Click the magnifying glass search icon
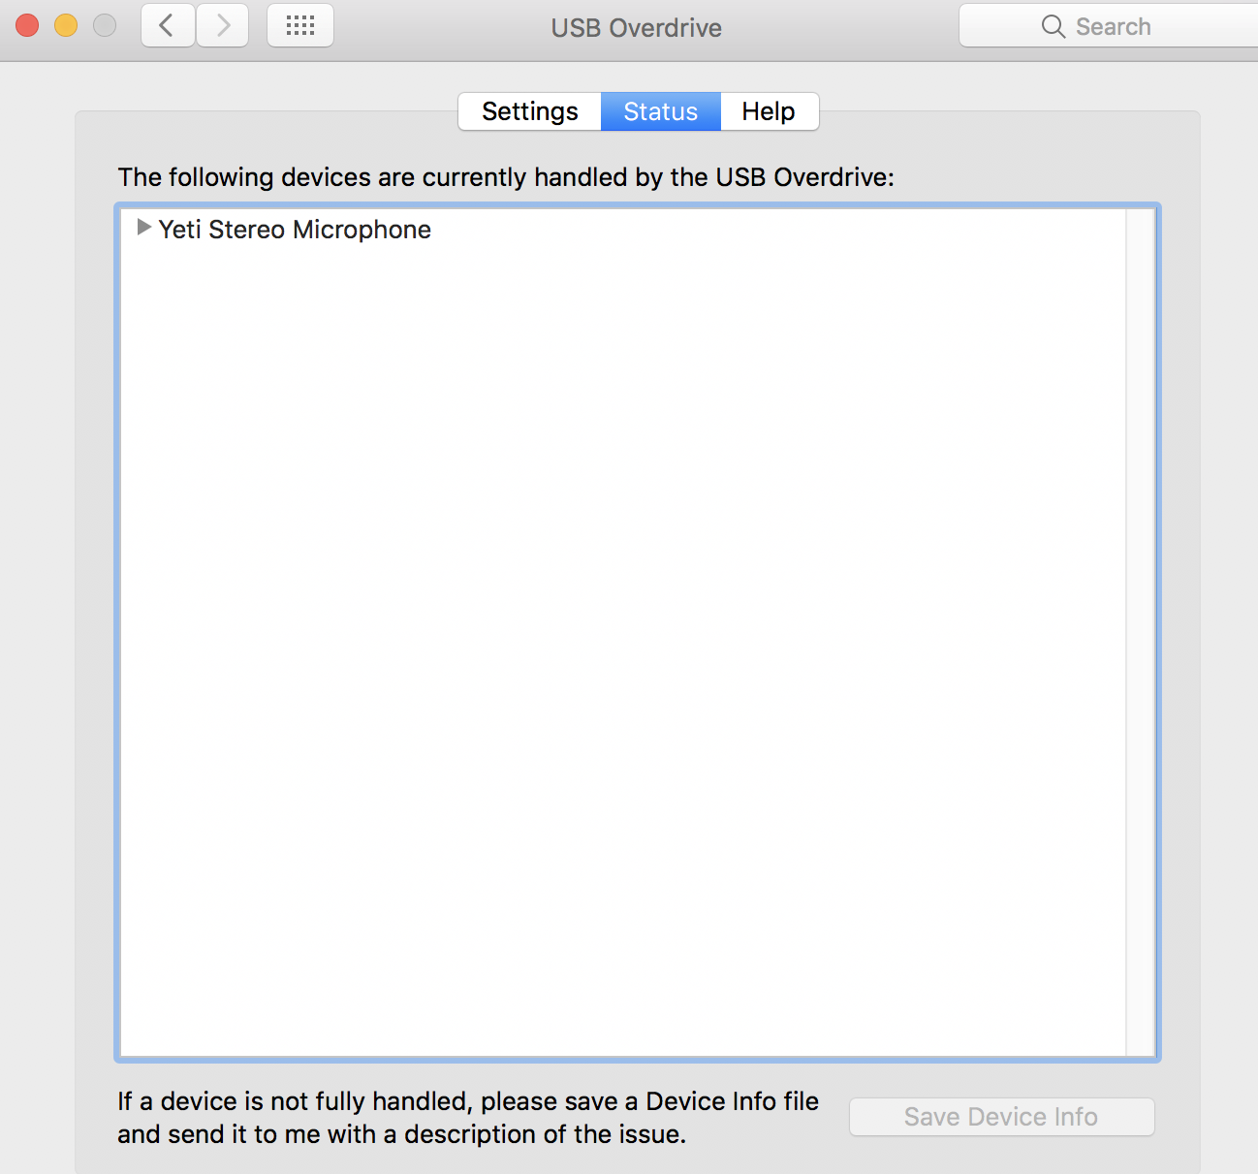Viewport: 1258px width, 1174px height. click(1053, 26)
